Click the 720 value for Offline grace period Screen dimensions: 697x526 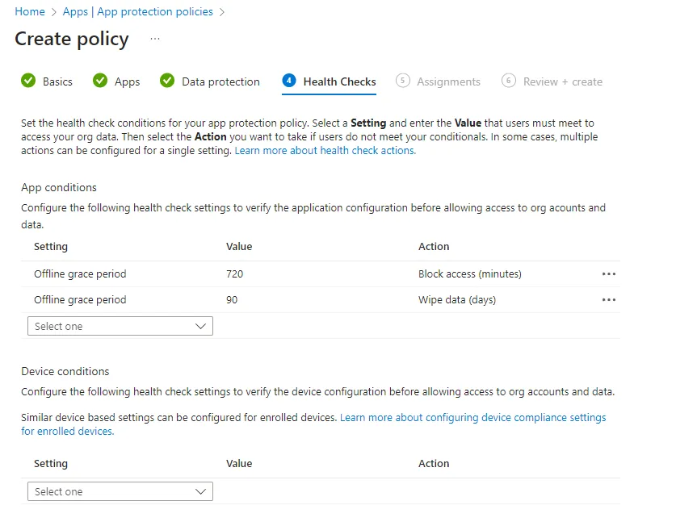(235, 274)
